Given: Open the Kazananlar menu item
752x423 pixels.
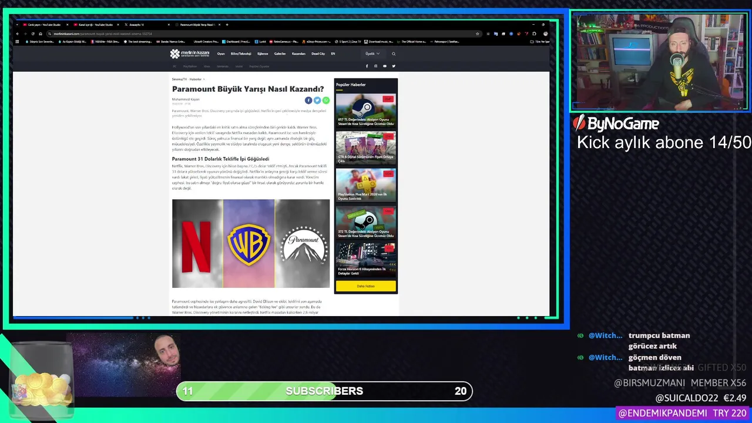Looking at the screenshot, I should pyautogui.click(x=298, y=53).
